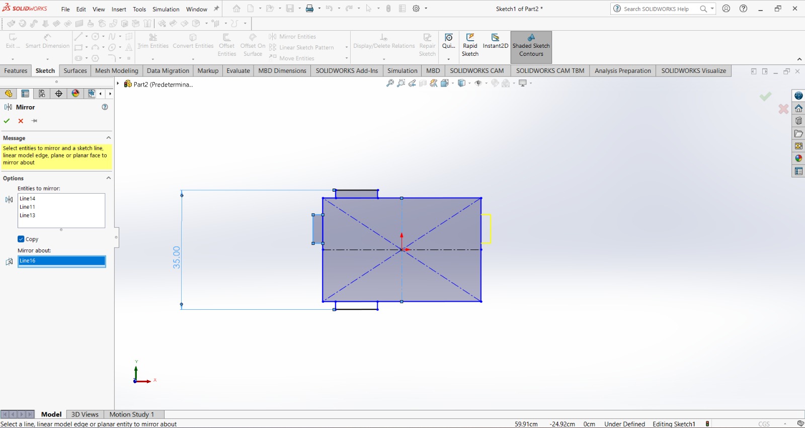The height and width of the screenshot is (428, 805).
Task: Click the Zoom to Area icon
Action: pyautogui.click(x=401, y=83)
